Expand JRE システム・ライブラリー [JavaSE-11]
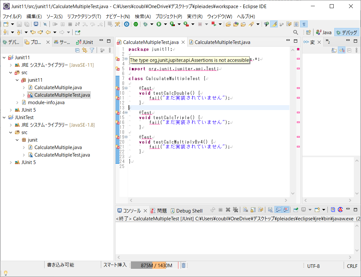The image size is (361, 277). coord(11,65)
